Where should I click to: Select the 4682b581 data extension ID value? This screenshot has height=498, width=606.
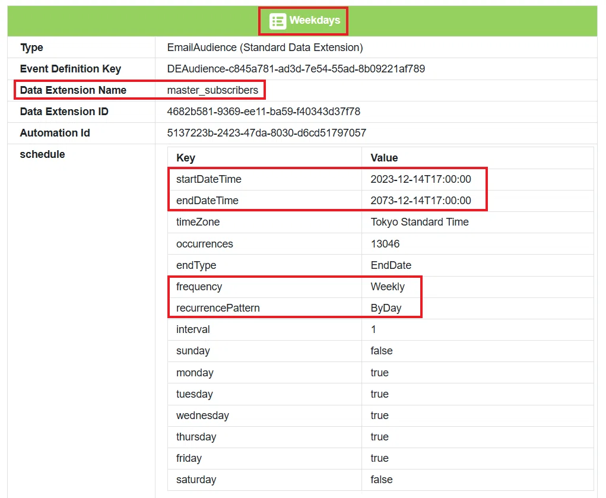(264, 112)
